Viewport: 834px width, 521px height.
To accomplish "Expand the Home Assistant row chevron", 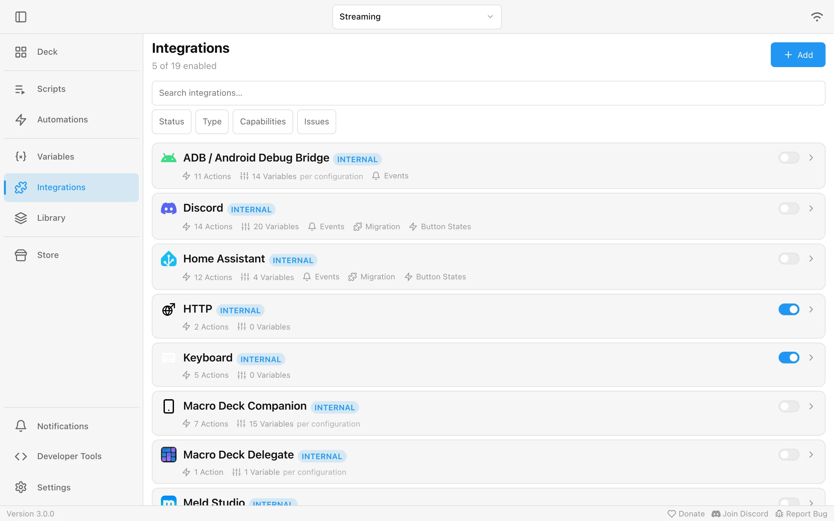I will point(811,259).
